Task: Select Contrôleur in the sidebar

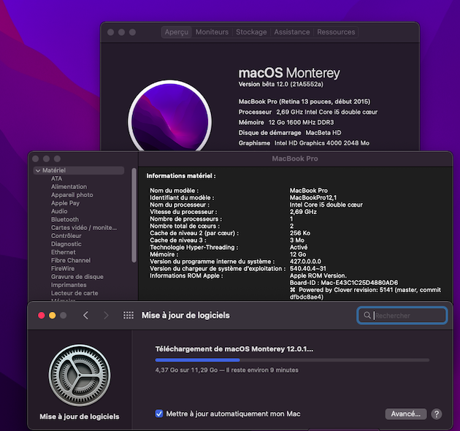Action: point(66,236)
